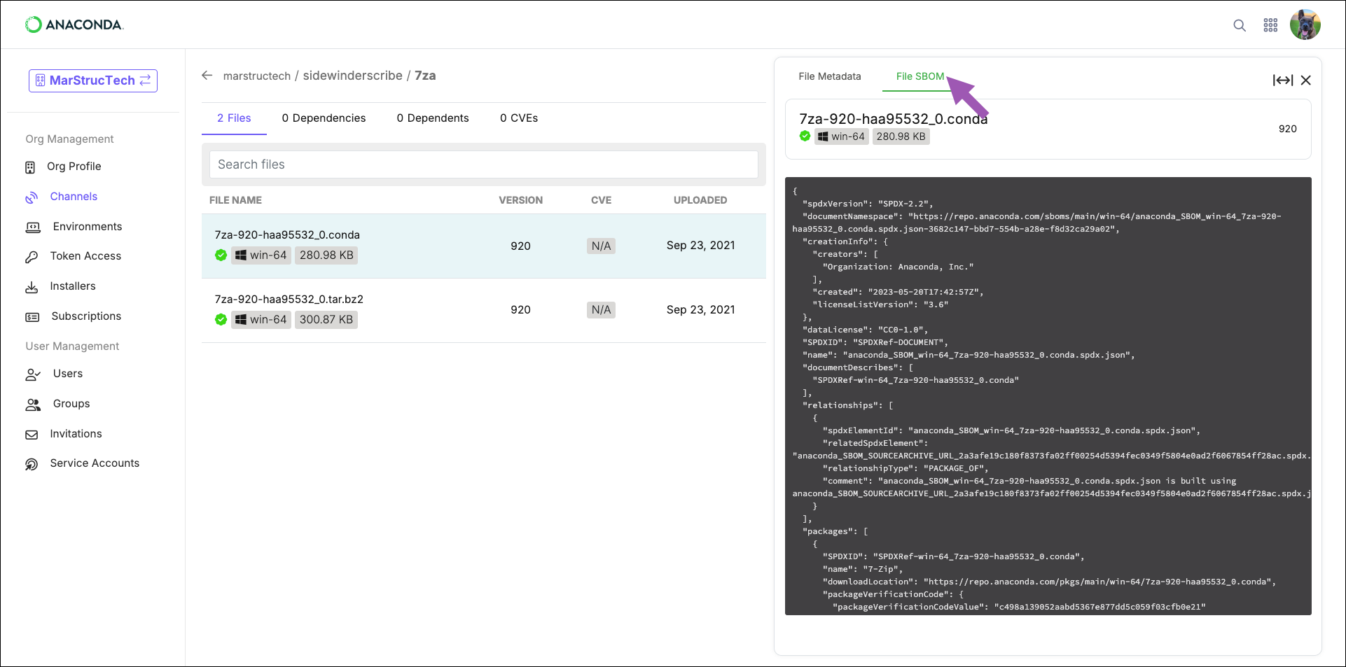The height and width of the screenshot is (667, 1346).
Task: Click the 300.87 KB size badge
Action: coord(326,320)
